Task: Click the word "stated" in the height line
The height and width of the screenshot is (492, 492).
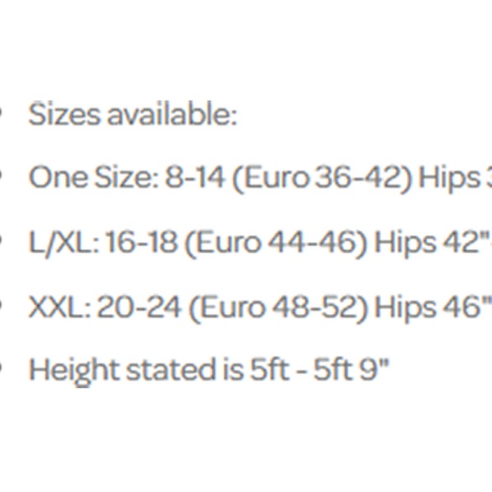Action: click(x=169, y=371)
